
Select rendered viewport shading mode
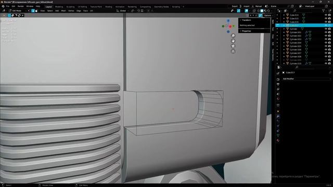coord(268,11)
